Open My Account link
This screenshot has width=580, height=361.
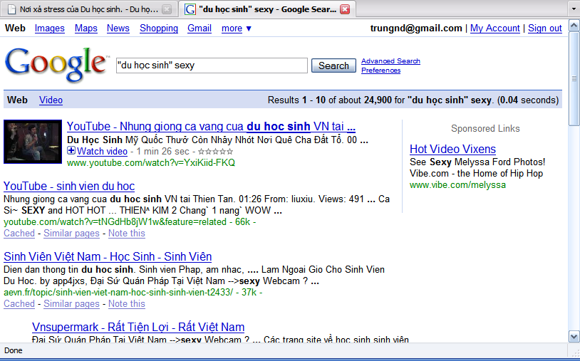(x=495, y=28)
